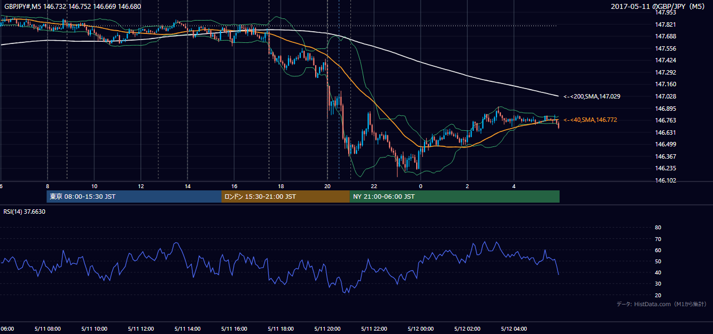Click RSI axis level 60

click(x=658, y=250)
